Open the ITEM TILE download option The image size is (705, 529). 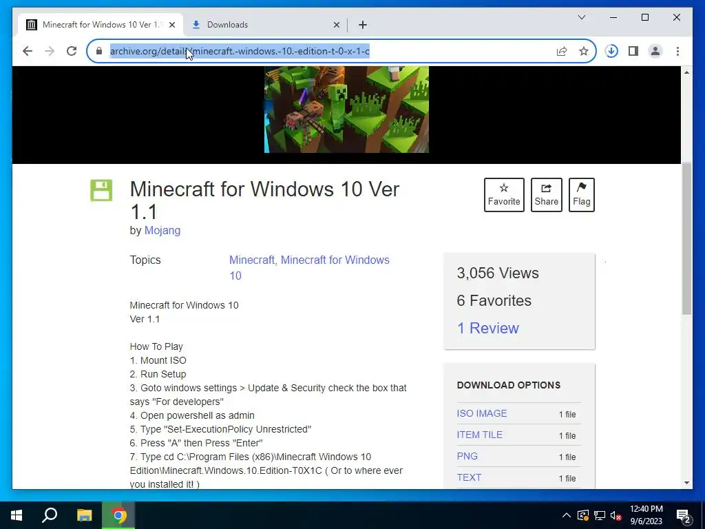(x=479, y=435)
